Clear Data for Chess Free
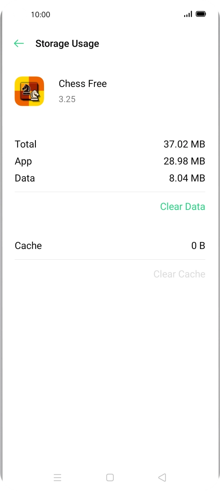Screen dimensions: 220x491 coord(182,207)
